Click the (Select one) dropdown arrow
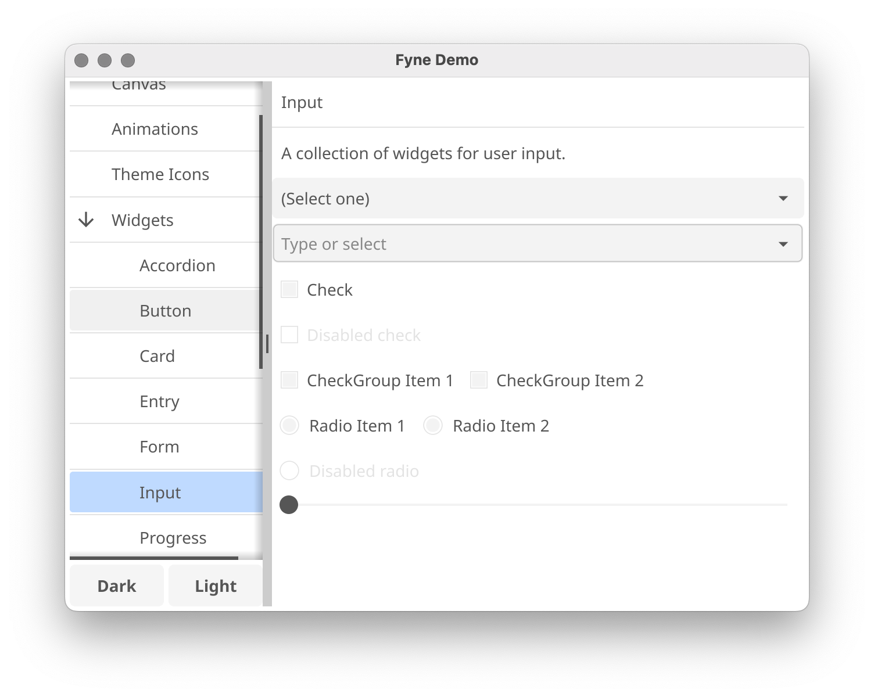Screen dimensions: 874x697 point(783,199)
